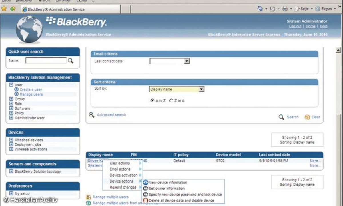Open the User actions submenu
Viewport: 343px width, 206px height.
coord(123,163)
